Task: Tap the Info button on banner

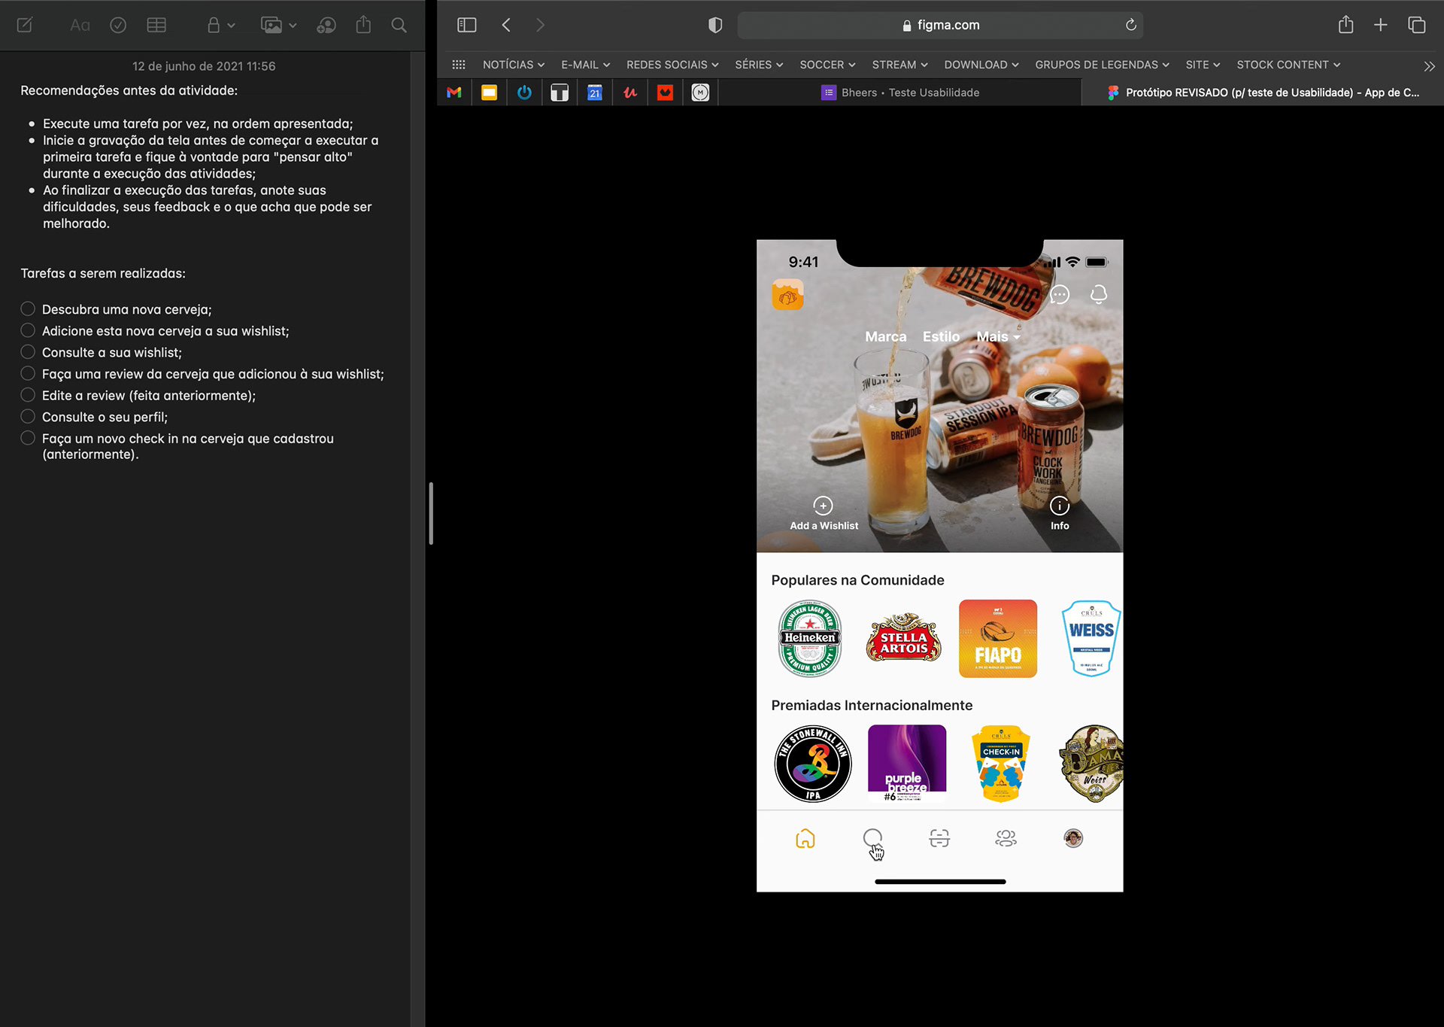Action: point(1060,514)
